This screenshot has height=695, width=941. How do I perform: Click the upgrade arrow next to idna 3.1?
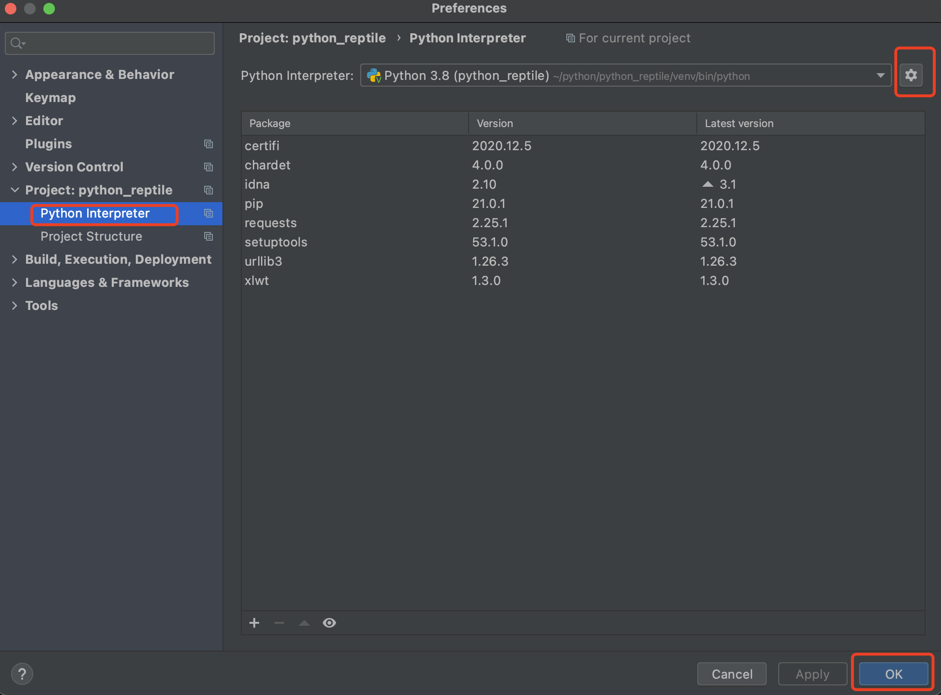click(x=707, y=184)
